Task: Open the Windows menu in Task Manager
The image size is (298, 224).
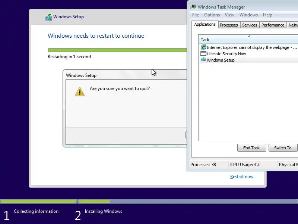Action: point(248,15)
